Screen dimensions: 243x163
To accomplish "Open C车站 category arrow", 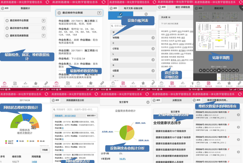I will [x=153, y=49].
